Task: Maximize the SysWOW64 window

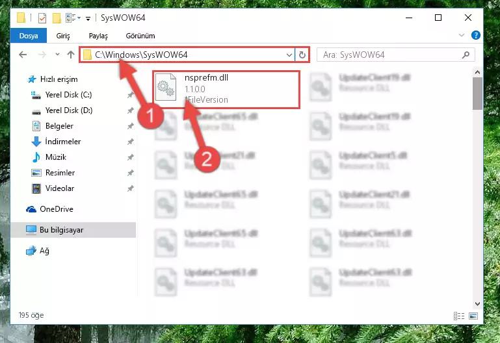Action: pos(438,18)
